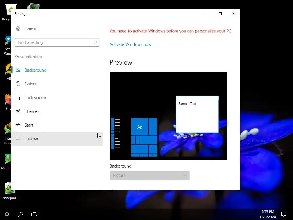Click the search magnifier in Find a setting

pyautogui.click(x=95, y=42)
